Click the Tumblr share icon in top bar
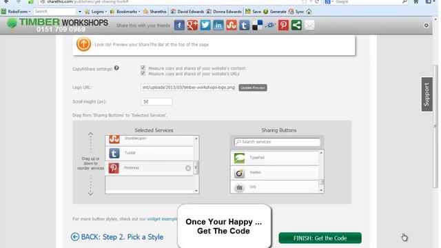This screenshot has height=248, width=441. point(244,25)
